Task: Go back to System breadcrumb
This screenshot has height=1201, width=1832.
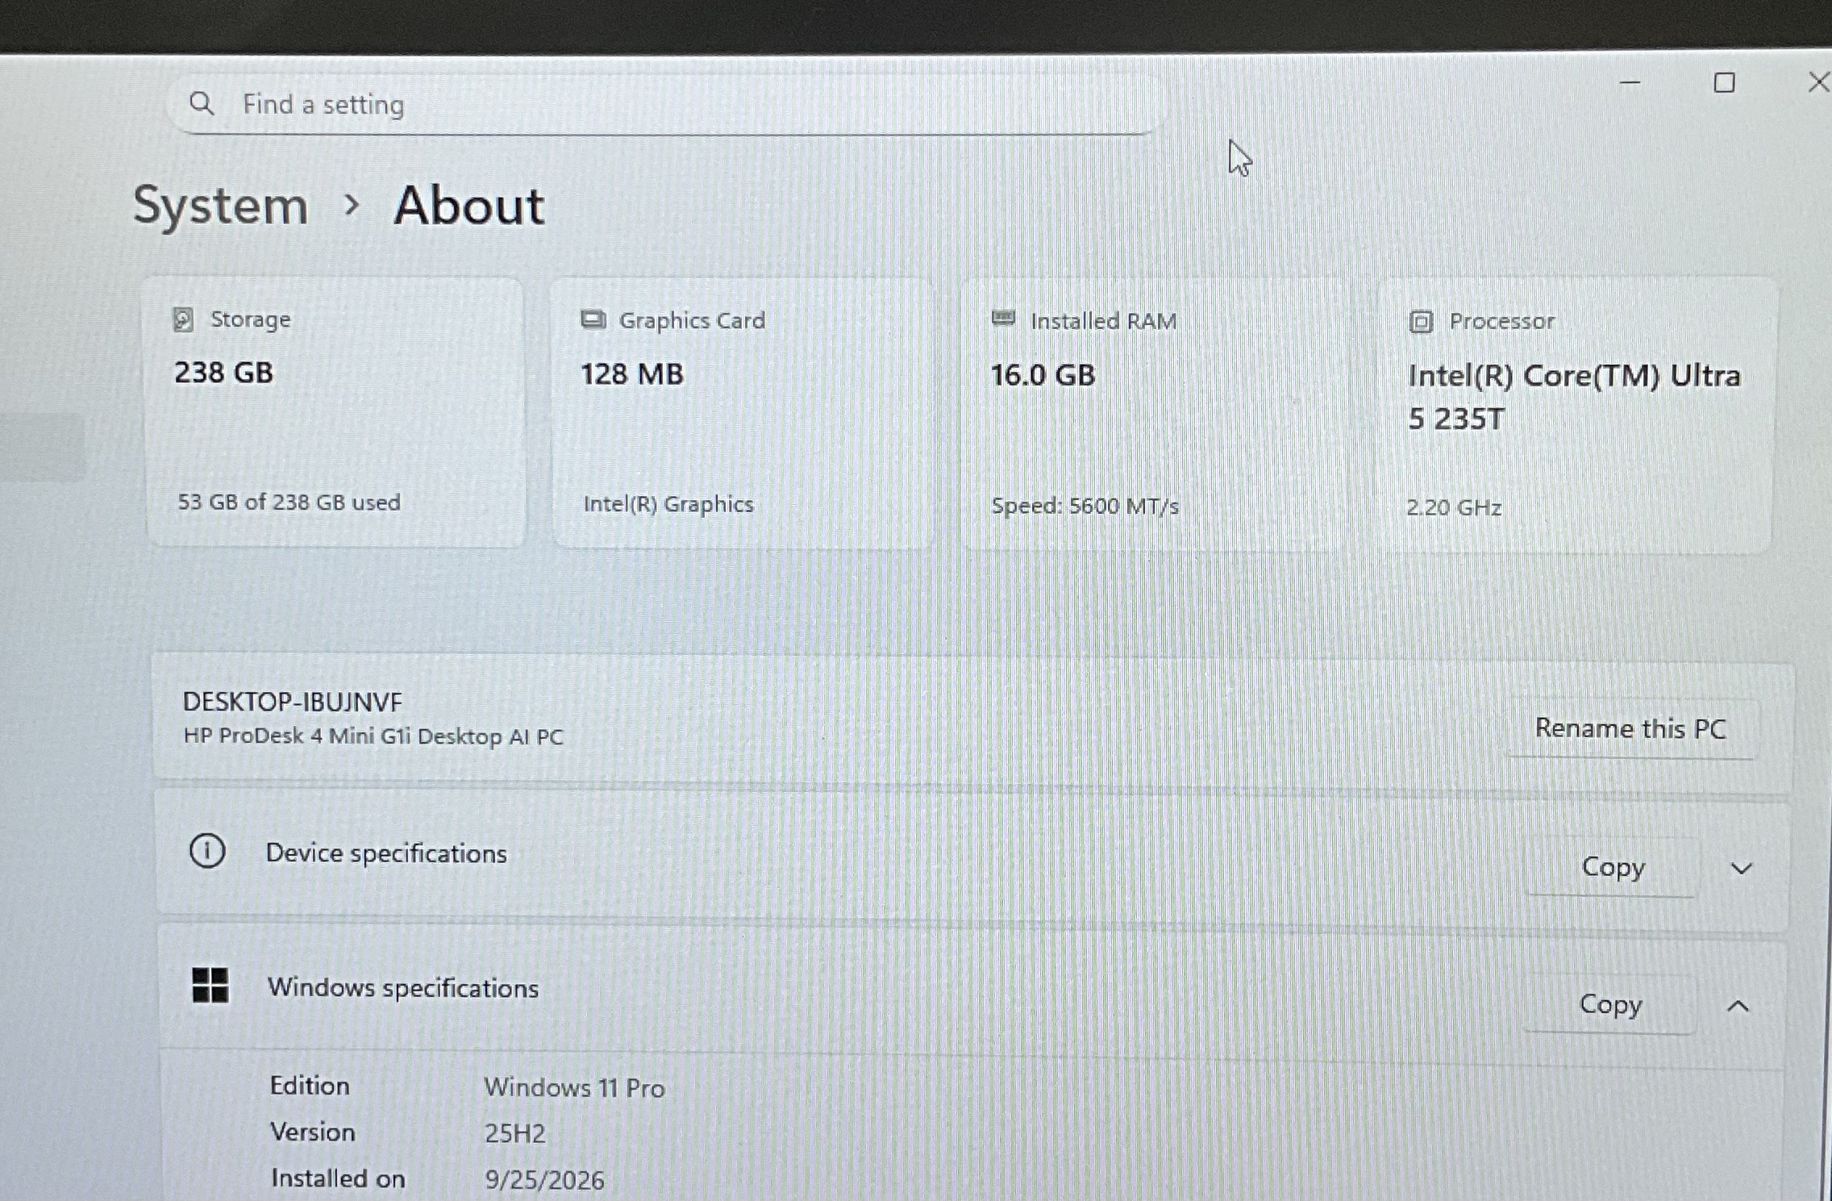Action: coord(221,205)
